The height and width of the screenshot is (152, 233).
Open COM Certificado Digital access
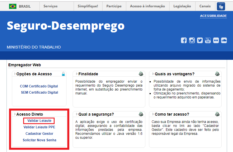pyautogui.click(x=39, y=86)
